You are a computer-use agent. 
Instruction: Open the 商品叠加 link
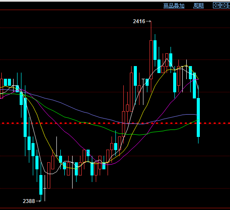click(174, 6)
